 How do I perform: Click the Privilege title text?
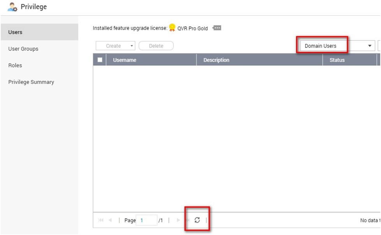click(x=34, y=7)
